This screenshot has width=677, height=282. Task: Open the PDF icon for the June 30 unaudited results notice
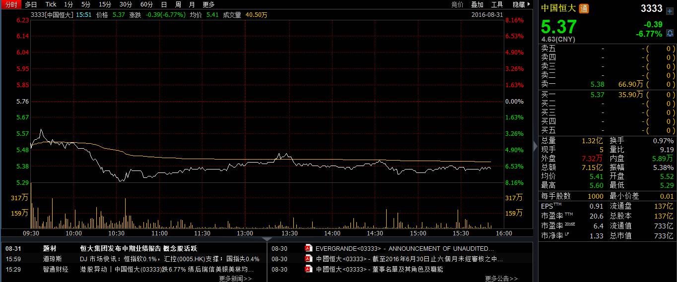(308, 259)
